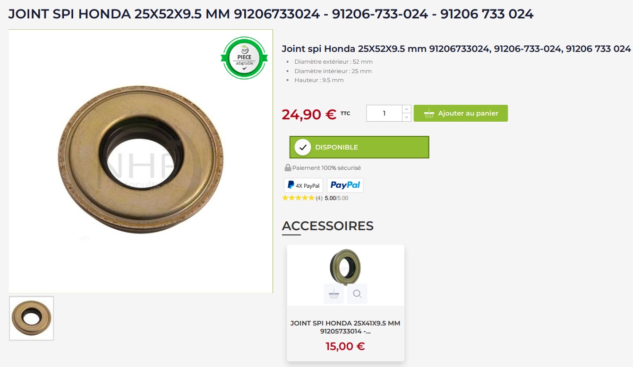Open Joint Spi Honda 25X41X9.5 accessory link

[345, 327]
